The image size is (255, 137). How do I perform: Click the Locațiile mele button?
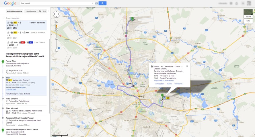pyautogui.click(x=31, y=11)
